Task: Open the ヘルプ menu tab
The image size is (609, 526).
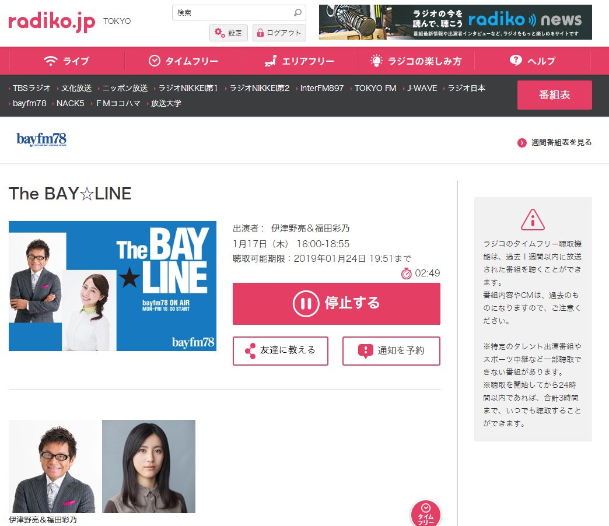Action: click(533, 61)
